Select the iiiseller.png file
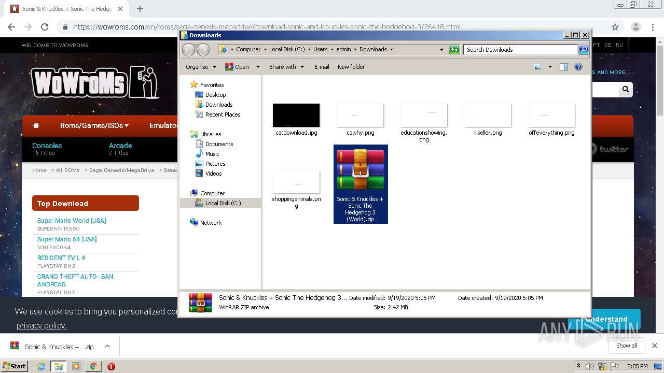664x373 pixels. (x=488, y=119)
